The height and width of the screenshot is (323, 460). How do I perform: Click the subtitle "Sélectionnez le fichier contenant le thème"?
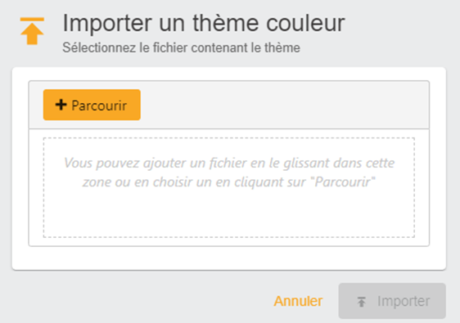click(x=181, y=47)
